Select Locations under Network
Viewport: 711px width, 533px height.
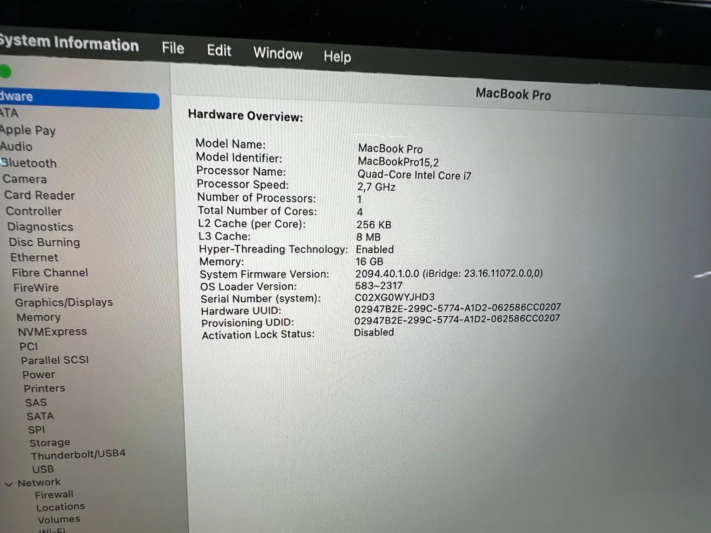[x=60, y=507]
